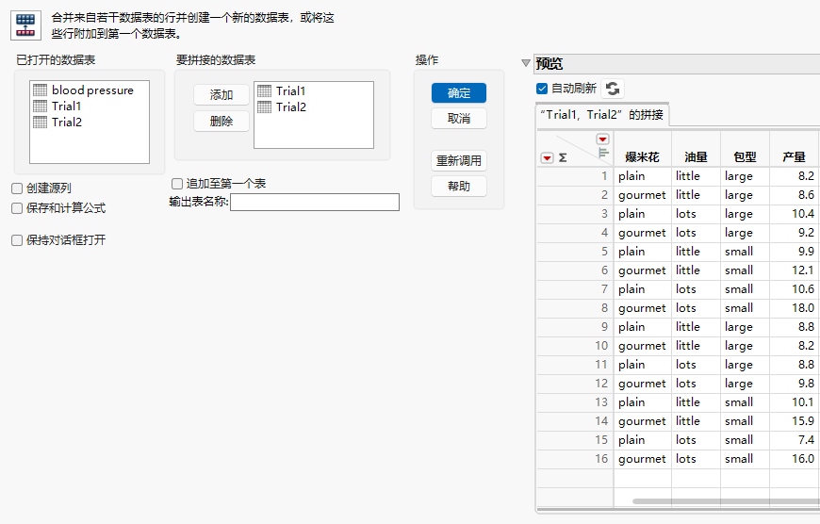Viewport: 820px width, 524px height.
Task: Click the 18.0 value cell
Action: pyautogui.click(x=794, y=308)
